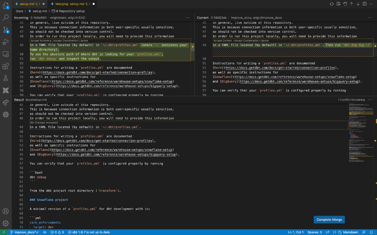Click commit hash 4b0e984 in Incoming header
The image size is (377, 235).
[x=40, y=18]
